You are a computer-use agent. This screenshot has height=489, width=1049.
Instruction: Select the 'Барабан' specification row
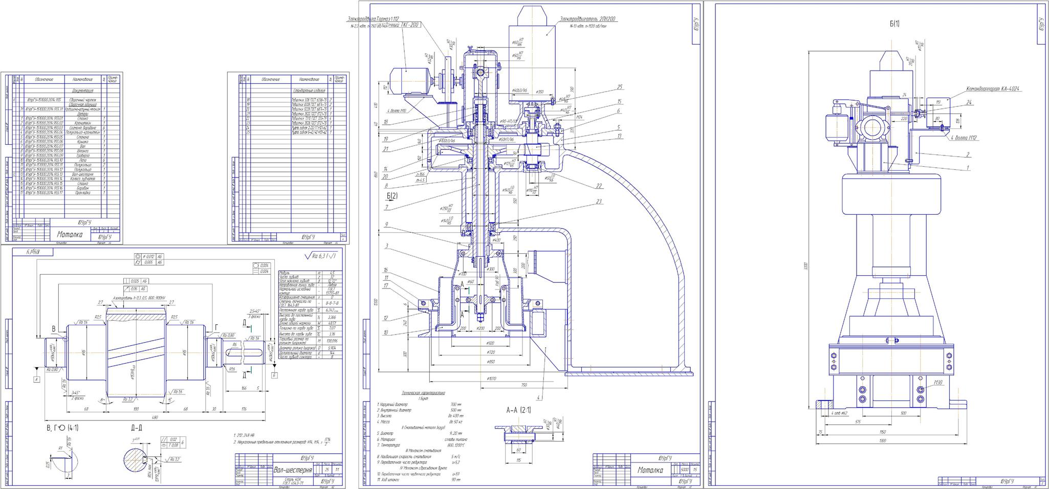point(67,188)
